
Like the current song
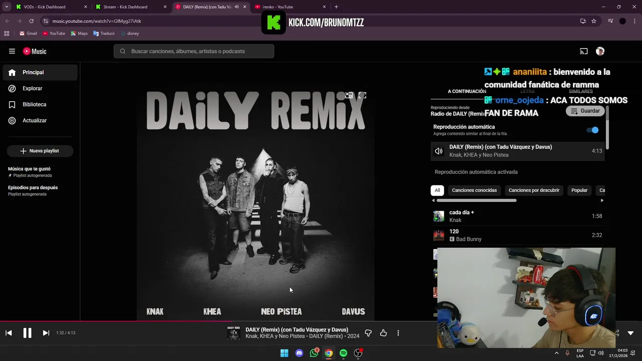pos(383,333)
